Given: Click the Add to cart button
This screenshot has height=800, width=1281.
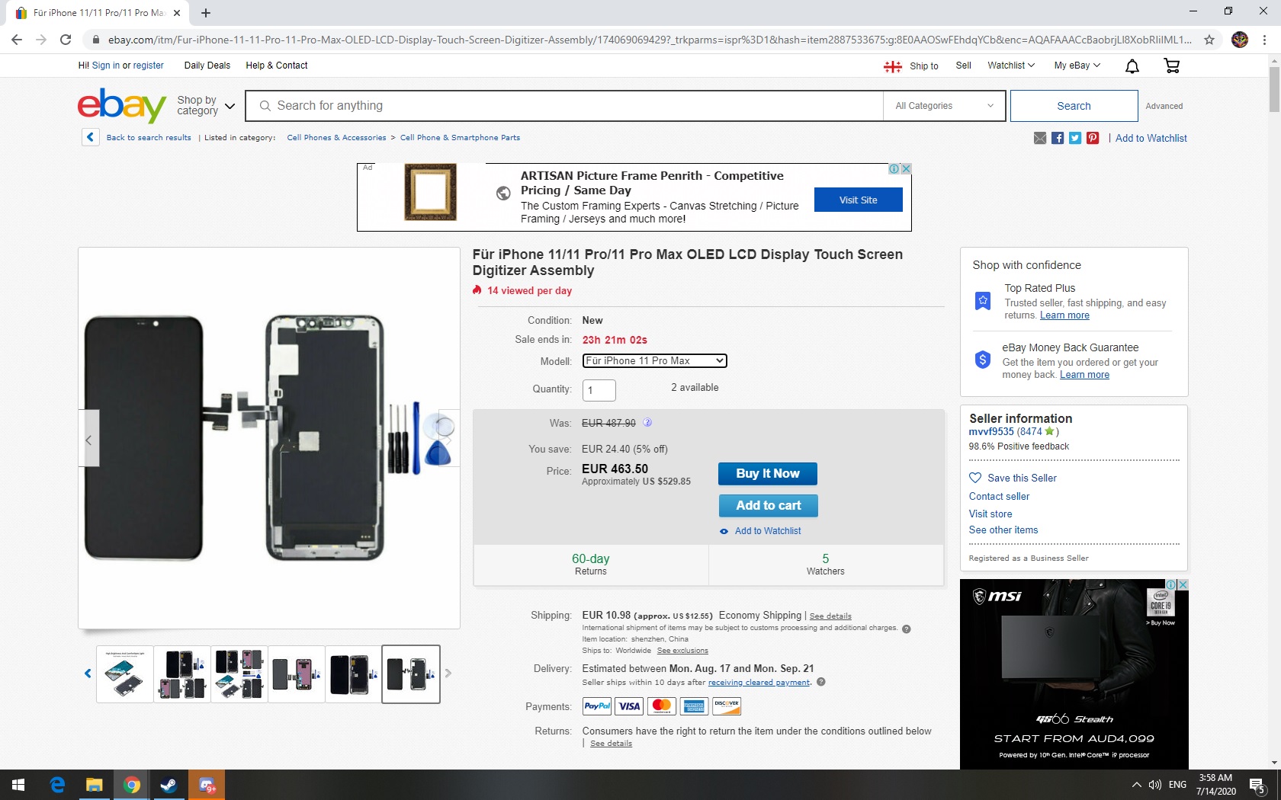Looking at the screenshot, I should (x=768, y=506).
